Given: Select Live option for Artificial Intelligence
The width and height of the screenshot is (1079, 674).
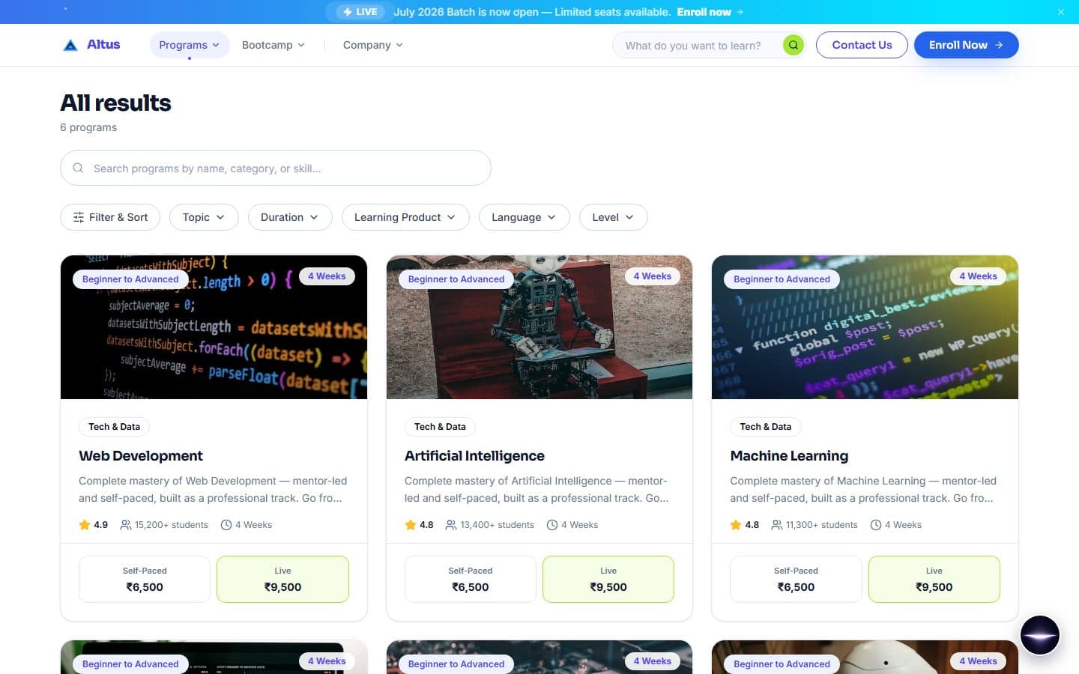Looking at the screenshot, I should (x=608, y=579).
